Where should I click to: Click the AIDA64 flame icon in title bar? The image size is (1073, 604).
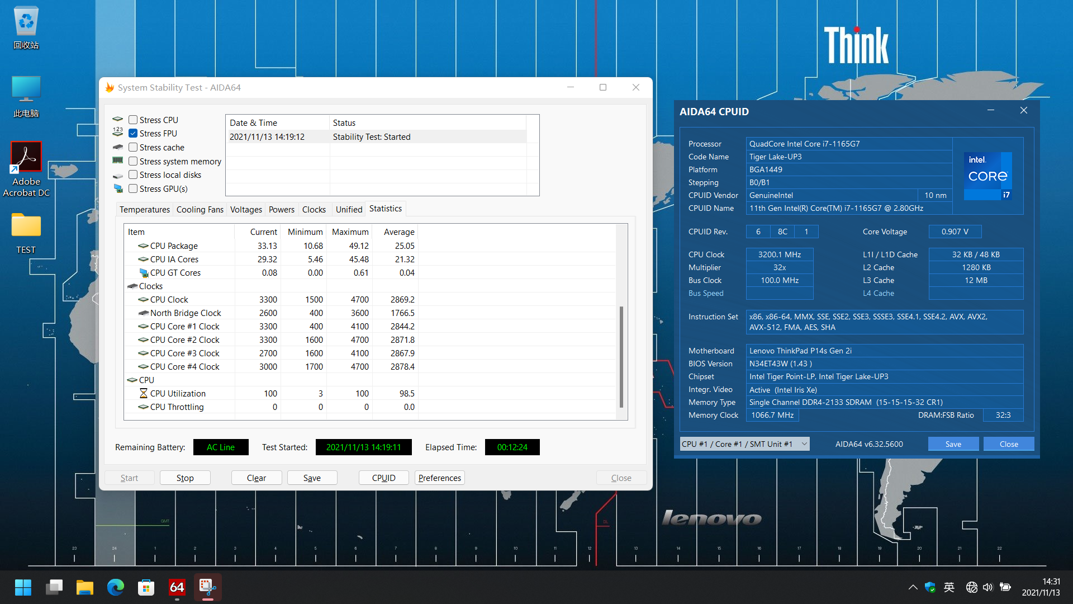pos(110,87)
